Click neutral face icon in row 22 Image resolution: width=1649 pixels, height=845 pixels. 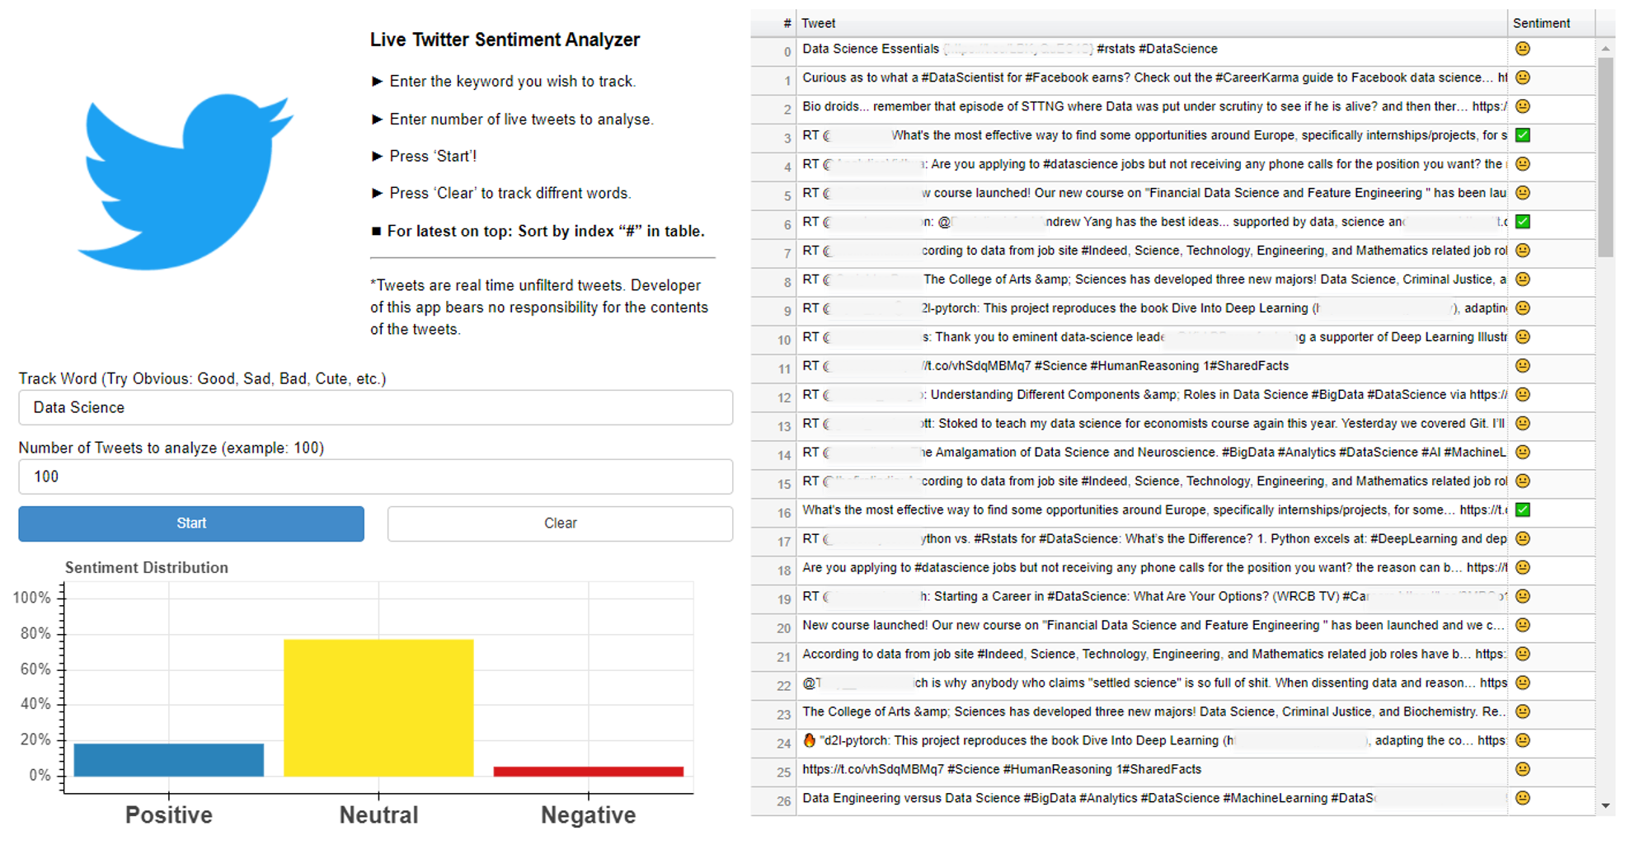click(x=1523, y=683)
